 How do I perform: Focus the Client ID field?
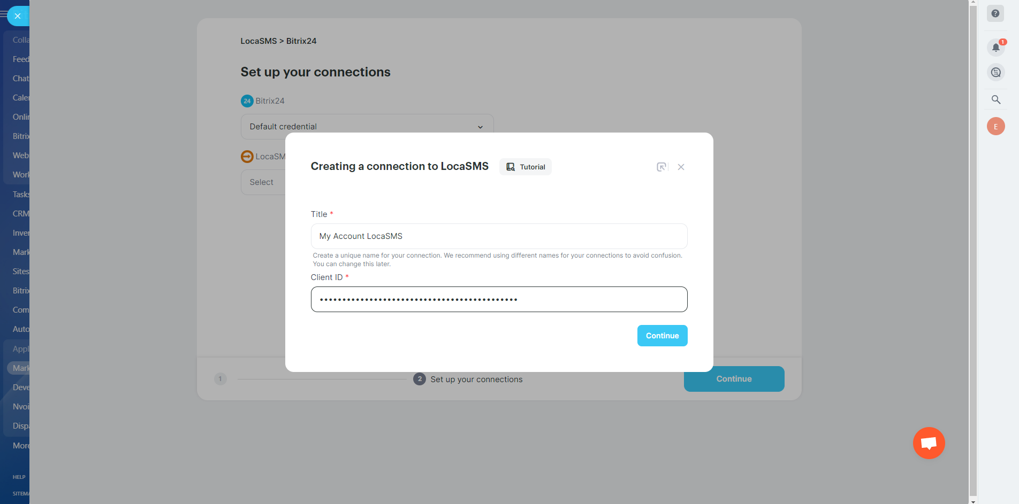tap(499, 299)
